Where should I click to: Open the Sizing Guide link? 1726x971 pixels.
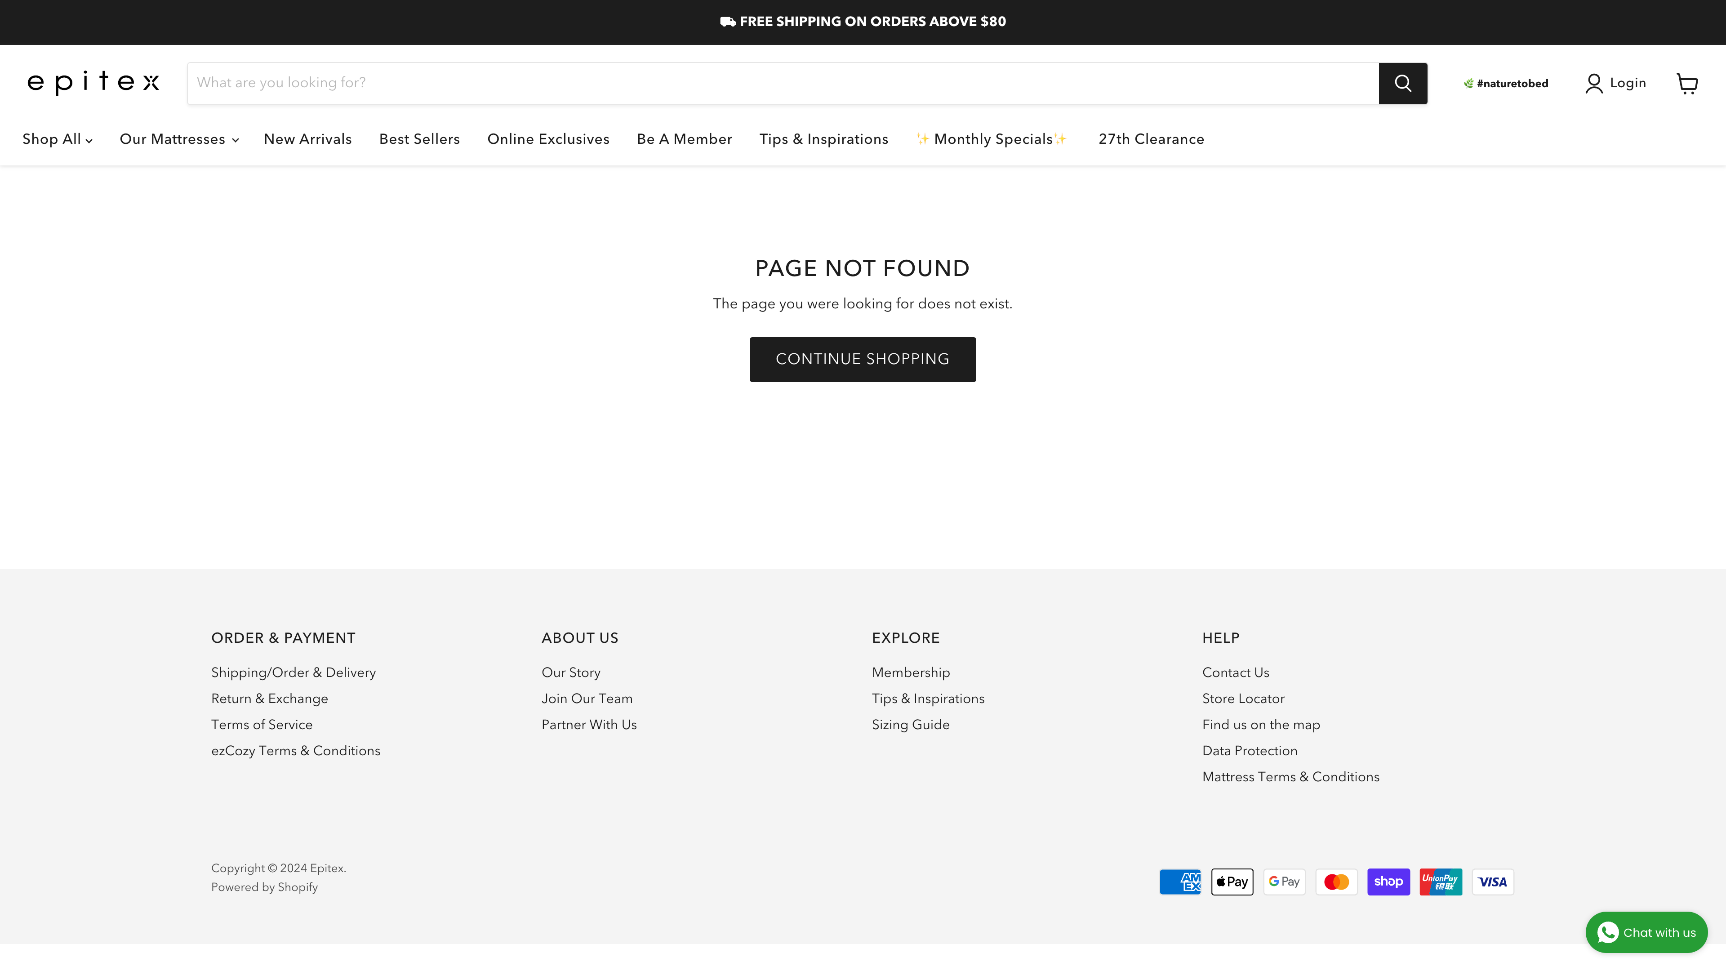[911, 724]
